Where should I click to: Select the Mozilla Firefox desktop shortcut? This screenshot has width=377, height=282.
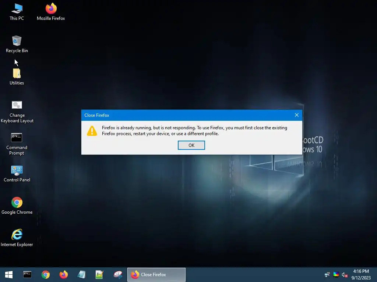coord(51,12)
